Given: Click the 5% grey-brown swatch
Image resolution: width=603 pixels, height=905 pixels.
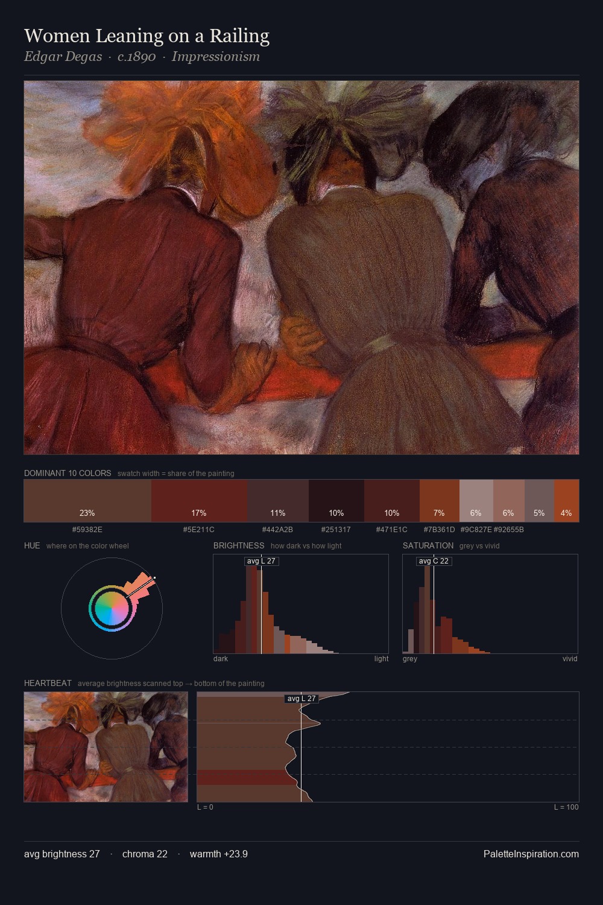Looking at the screenshot, I should coord(539,501).
